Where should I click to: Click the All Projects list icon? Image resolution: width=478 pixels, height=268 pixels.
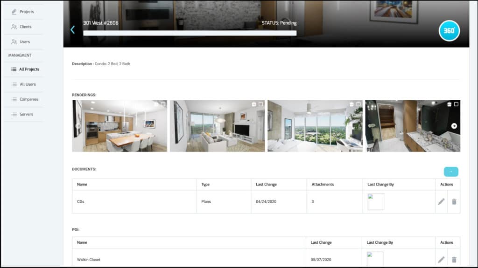(14, 69)
